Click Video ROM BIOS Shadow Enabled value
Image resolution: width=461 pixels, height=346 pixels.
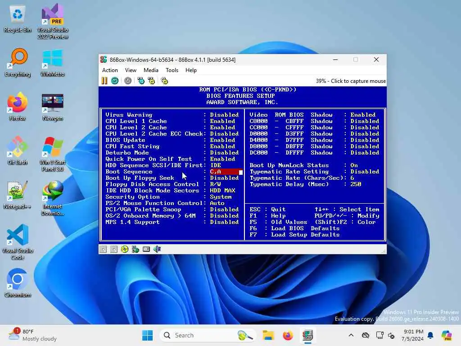[x=363, y=115]
